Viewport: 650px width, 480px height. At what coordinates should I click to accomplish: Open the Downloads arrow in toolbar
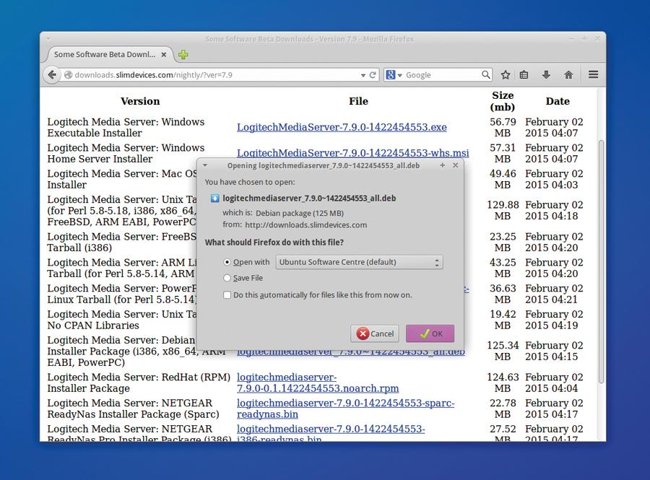point(546,75)
